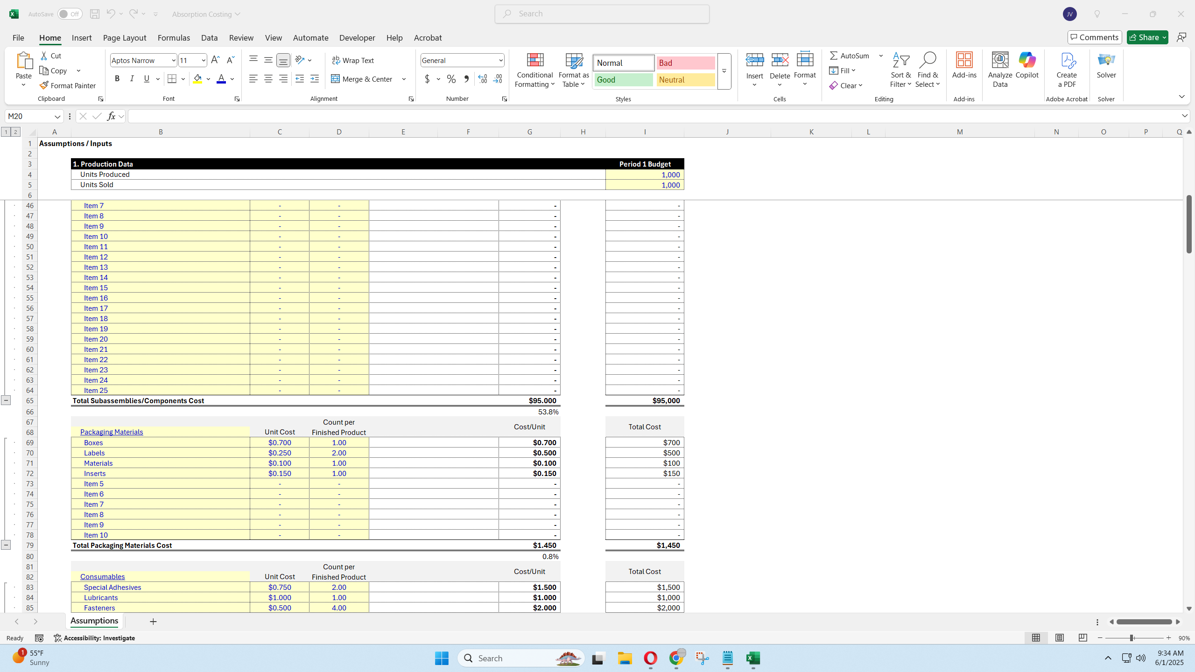The image size is (1195, 672).
Task: Switch to the Formulas ribbon tab
Action: click(x=174, y=38)
